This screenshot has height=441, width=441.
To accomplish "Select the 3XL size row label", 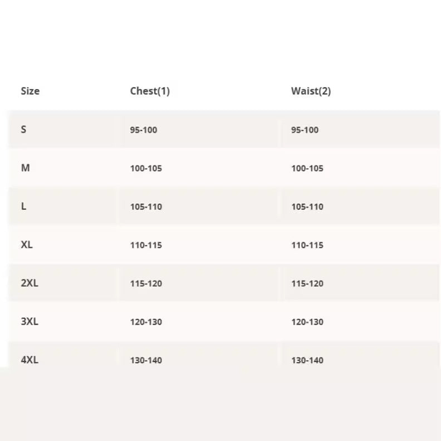I will coord(30,321).
